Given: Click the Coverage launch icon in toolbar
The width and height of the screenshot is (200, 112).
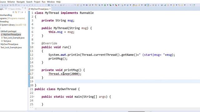Looking at the screenshot, I should [110, 5].
